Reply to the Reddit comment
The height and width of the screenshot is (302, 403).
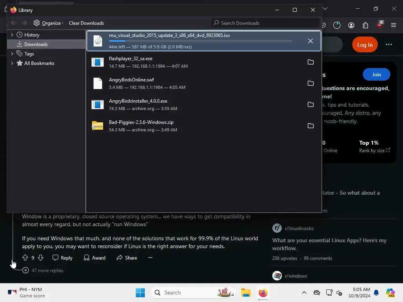[63, 258]
